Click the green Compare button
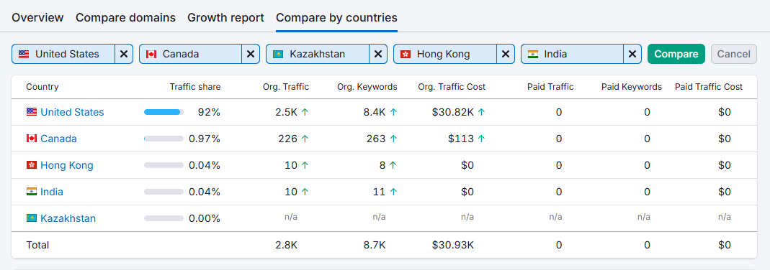Screen dimensions: 770x270 tap(676, 54)
